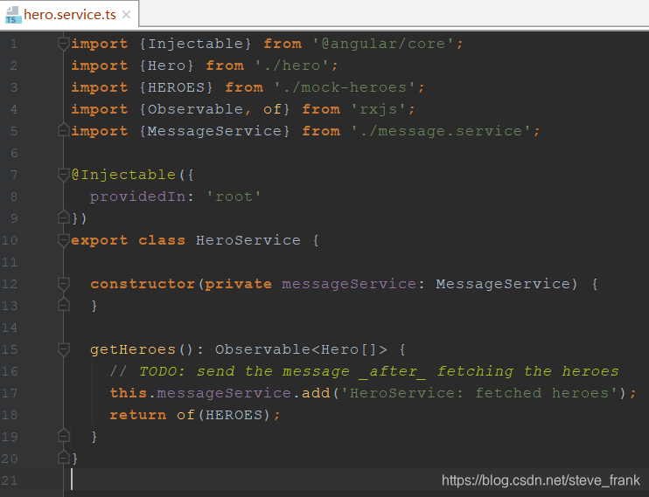Click line number 6 in the gutter

click(x=14, y=153)
